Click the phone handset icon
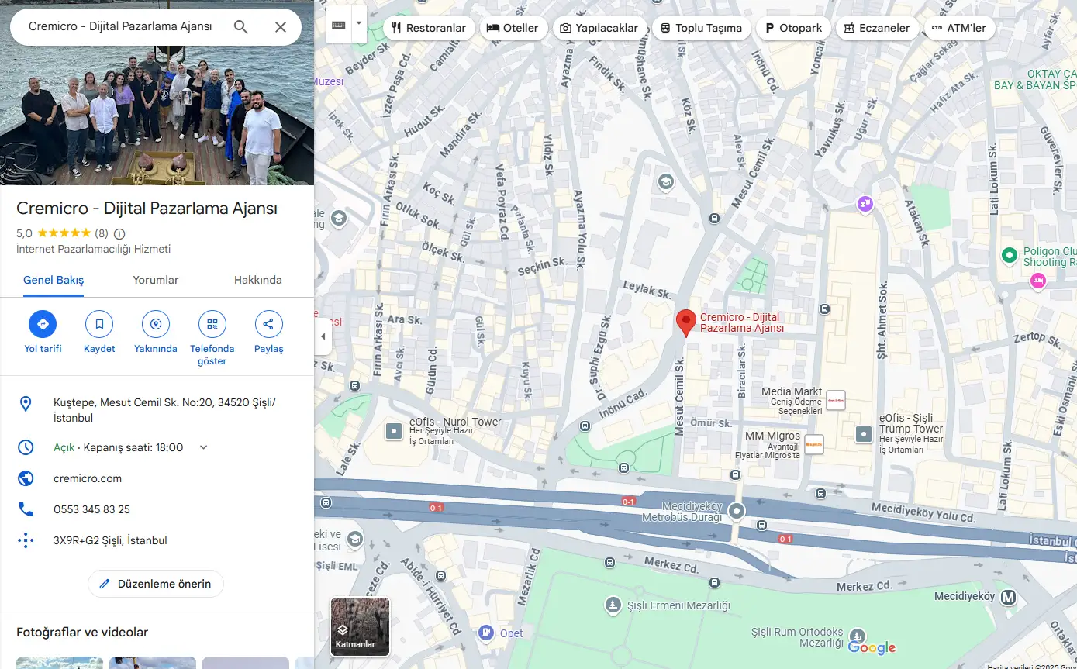 click(x=26, y=509)
